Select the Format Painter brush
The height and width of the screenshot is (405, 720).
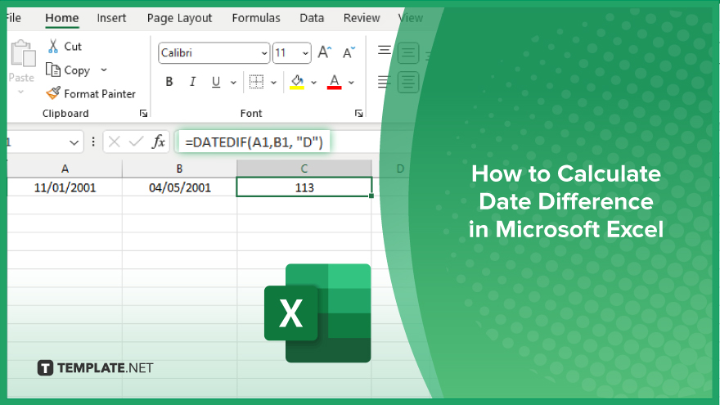(53, 93)
